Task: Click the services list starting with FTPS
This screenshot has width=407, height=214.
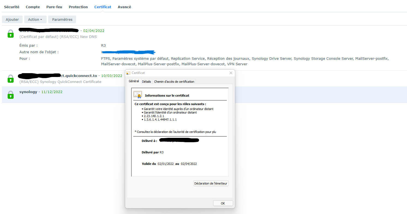Action: point(245,61)
